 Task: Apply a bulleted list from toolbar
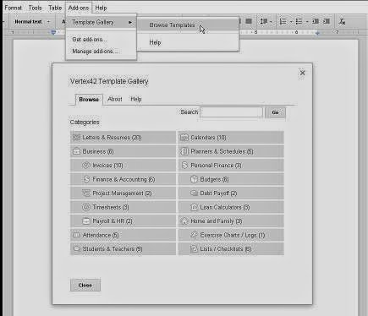(299, 21)
